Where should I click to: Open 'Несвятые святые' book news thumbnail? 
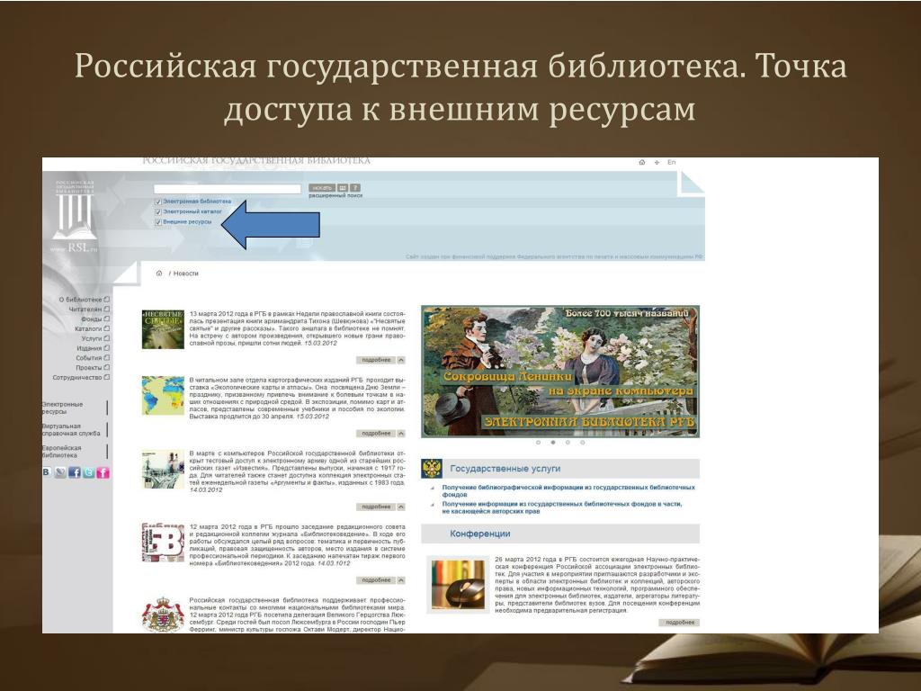[x=163, y=329]
